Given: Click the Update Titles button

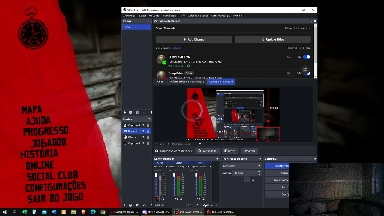Looking at the screenshot, I should (x=273, y=39).
